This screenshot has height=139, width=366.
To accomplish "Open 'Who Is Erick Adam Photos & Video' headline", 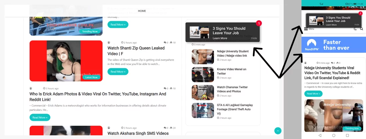I will 98,97.
